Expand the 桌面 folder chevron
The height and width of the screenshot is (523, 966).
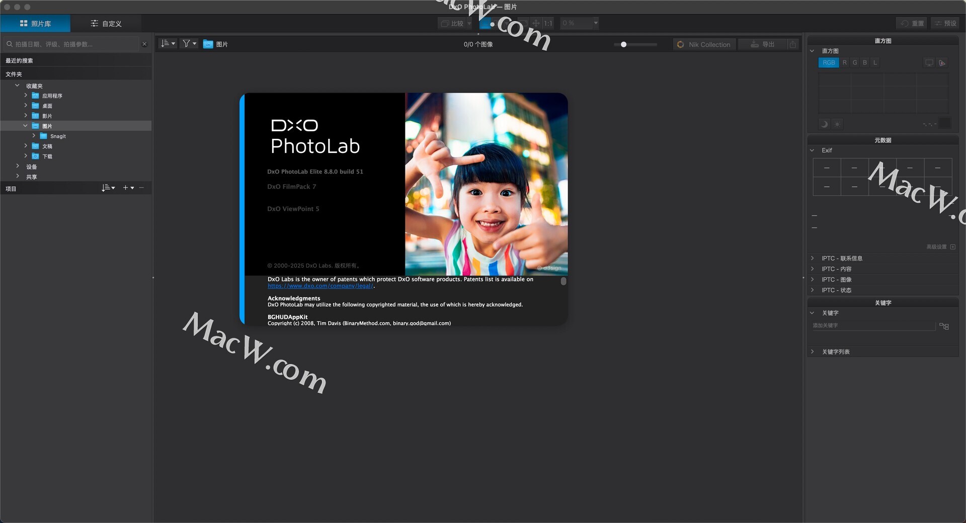(26, 105)
